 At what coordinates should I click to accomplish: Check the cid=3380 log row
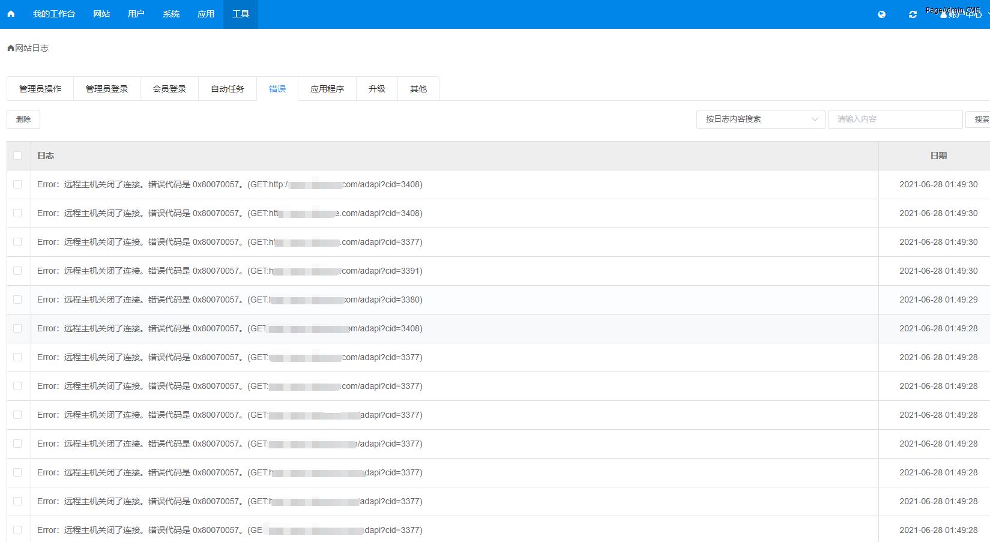pyautogui.click(x=17, y=300)
